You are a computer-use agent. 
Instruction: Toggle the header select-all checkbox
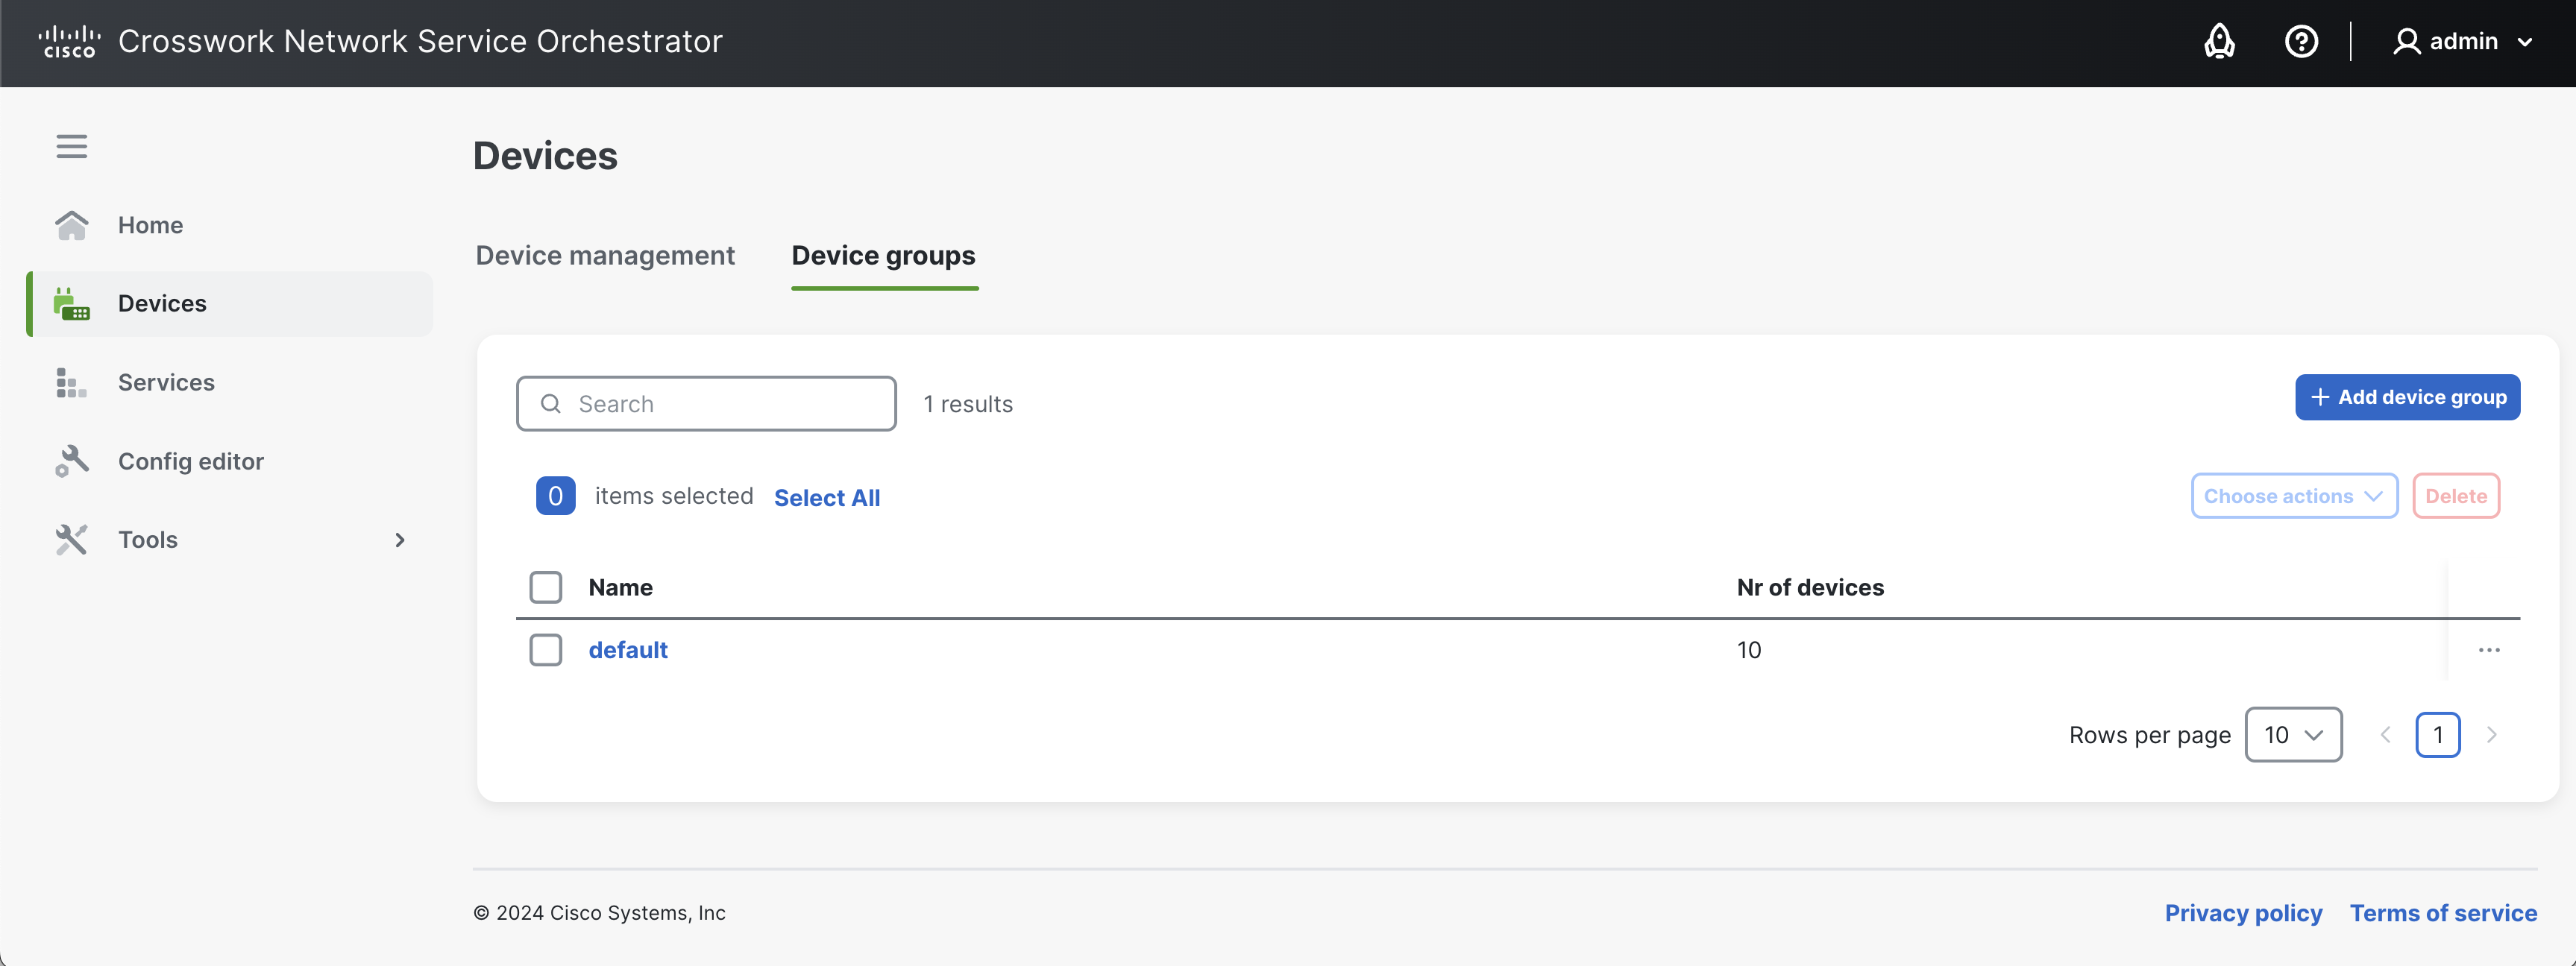pyautogui.click(x=546, y=587)
